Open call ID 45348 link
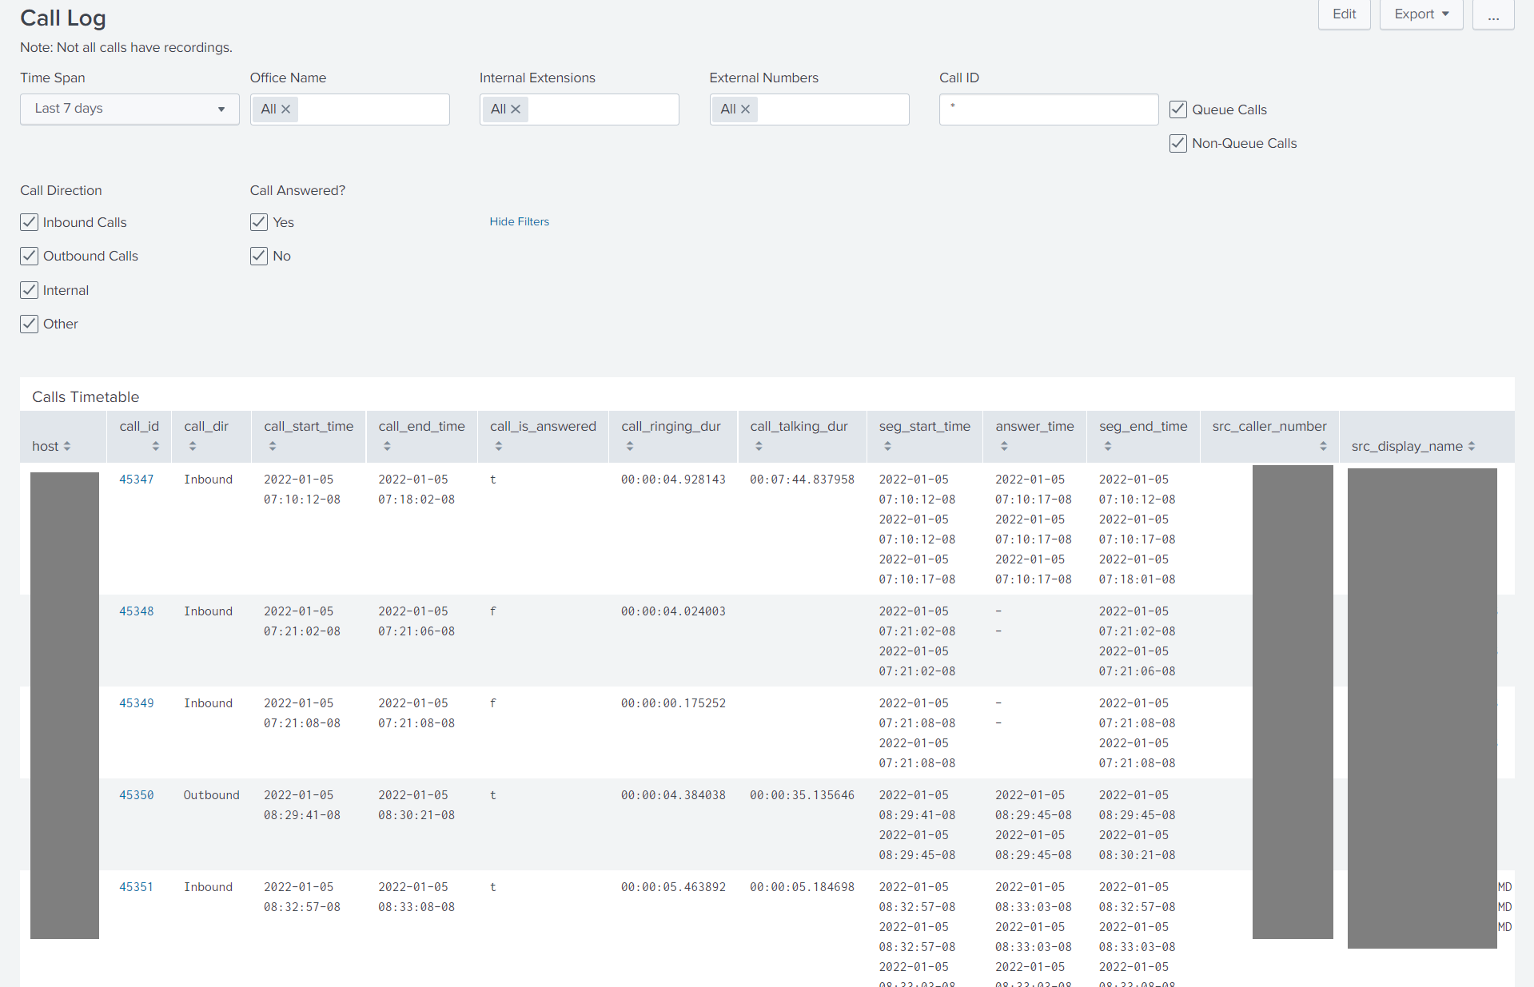1534x987 pixels. click(x=137, y=611)
